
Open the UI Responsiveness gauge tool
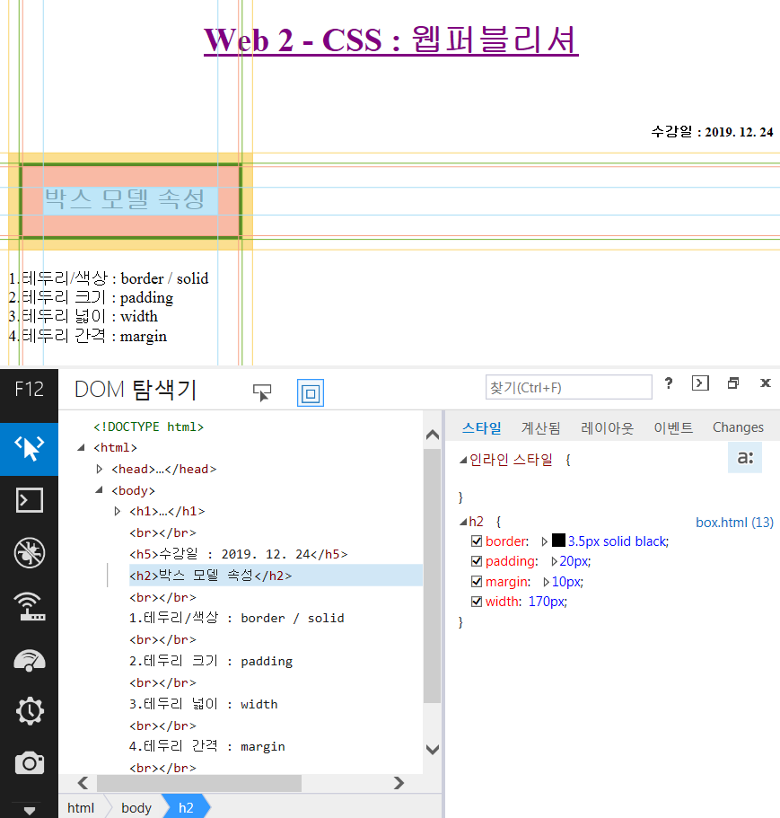pyautogui.click(x=30, y=660)
